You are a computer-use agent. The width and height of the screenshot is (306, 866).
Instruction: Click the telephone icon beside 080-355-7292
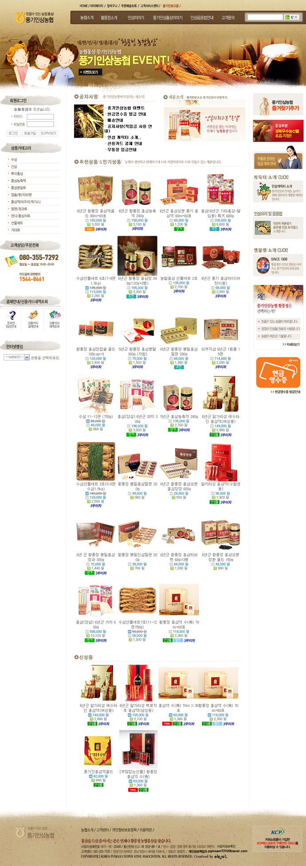(x=12, y=261)
